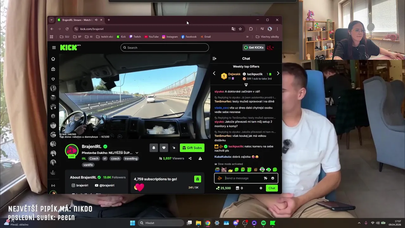Open the shop icon beside points
Image resolution: width=405 pixels, height=228 pixels.
[x=237, y=188]
